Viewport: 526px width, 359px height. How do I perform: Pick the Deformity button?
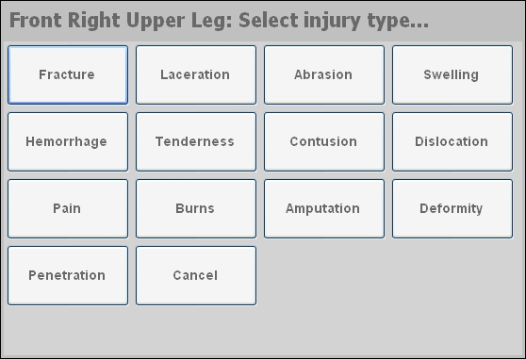452,209
